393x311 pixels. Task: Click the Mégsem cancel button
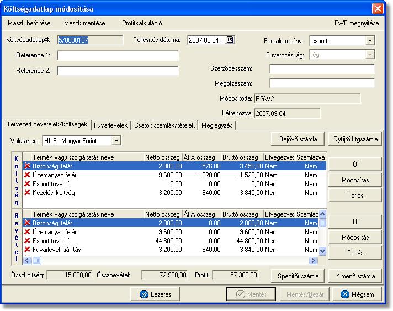[357, 294]
